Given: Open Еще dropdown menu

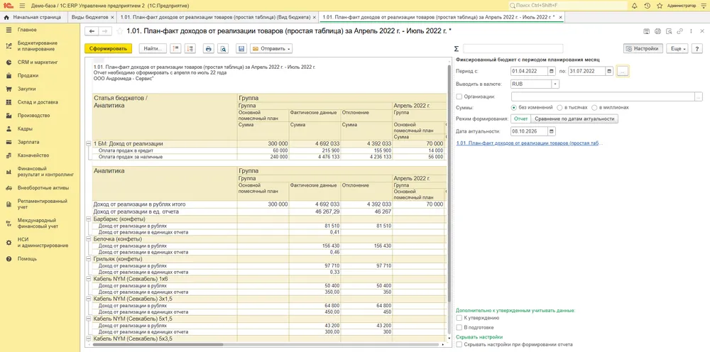Looking at the screenshot, I should pyautogui.click(x=677, y=48).
